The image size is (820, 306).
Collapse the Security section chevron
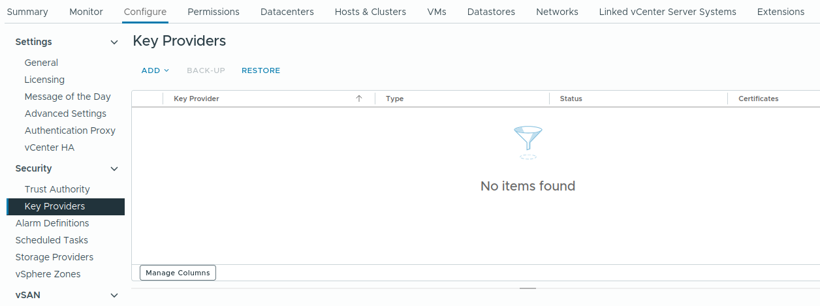click(x=114, y=169)
